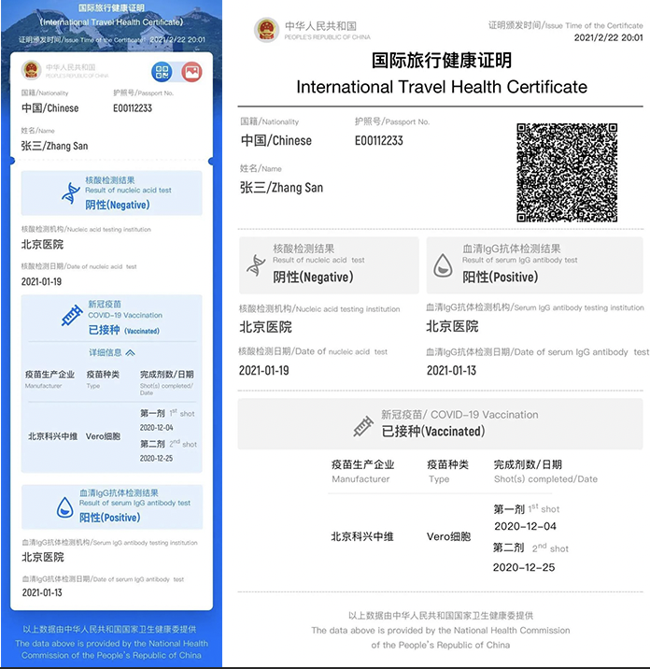Click the International Travel Health Certificate title on right
The height and width of the screenshot is (669, 650).
click(x=441, y=87)
